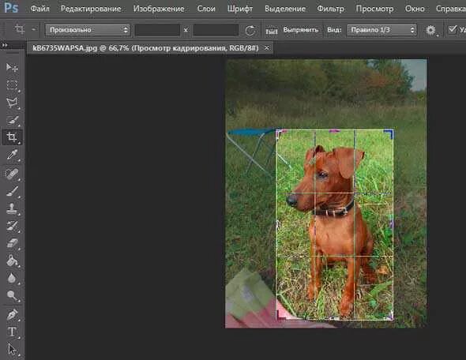This screenshot has height=360, width=466.
Task: Click the top-left crop corner handle
Action: pos(280,133)
